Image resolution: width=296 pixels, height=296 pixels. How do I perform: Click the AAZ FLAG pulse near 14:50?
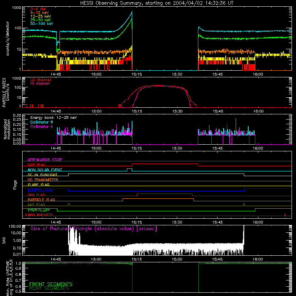[x=68, y=205]
